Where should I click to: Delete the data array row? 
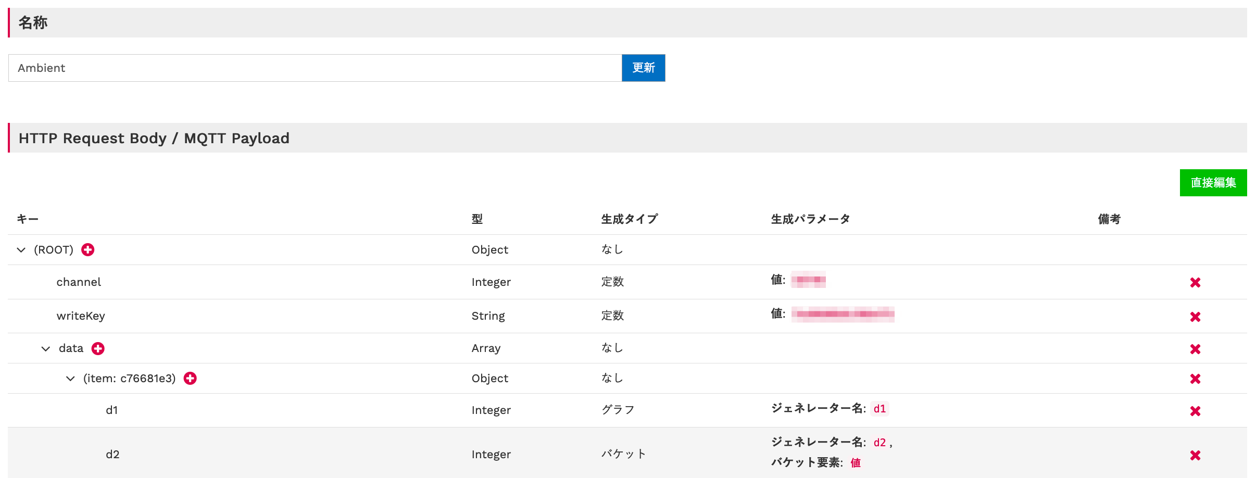[x=1195, y=349]
